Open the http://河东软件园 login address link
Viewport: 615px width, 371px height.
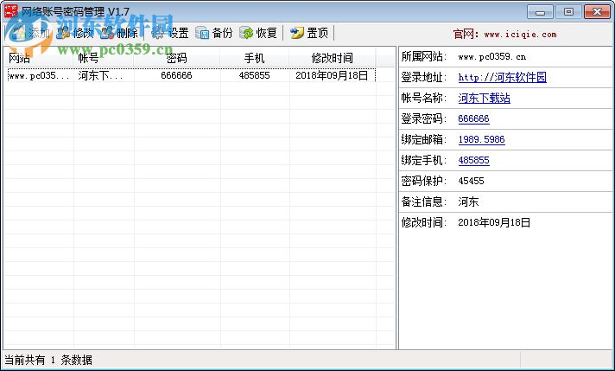502,77
